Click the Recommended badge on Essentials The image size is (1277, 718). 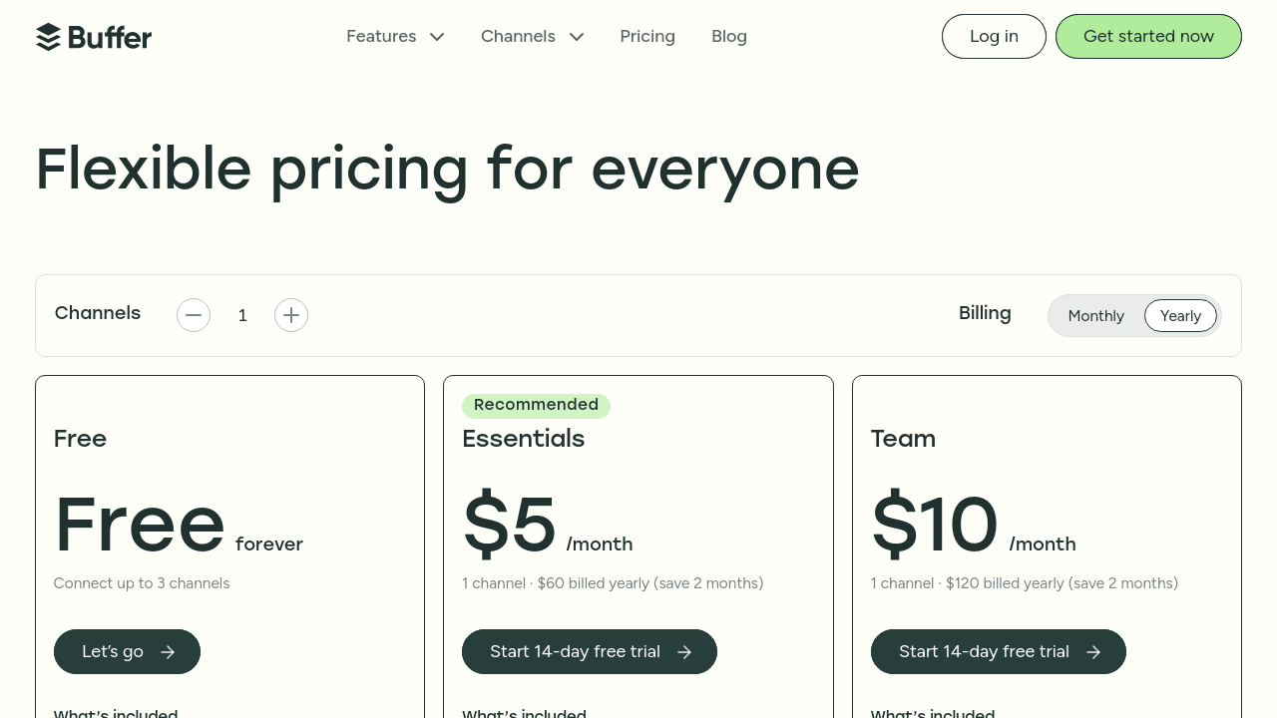point(536,405)
